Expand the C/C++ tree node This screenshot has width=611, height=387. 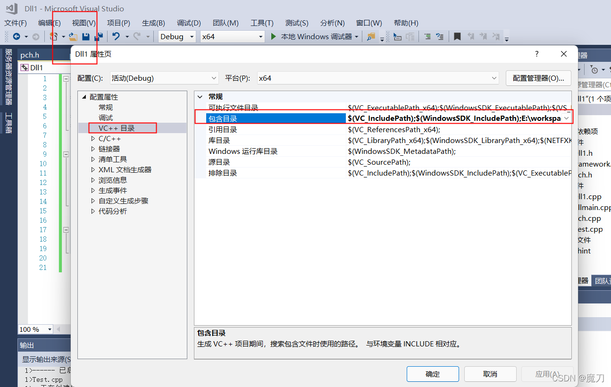(x=93, y=138)
